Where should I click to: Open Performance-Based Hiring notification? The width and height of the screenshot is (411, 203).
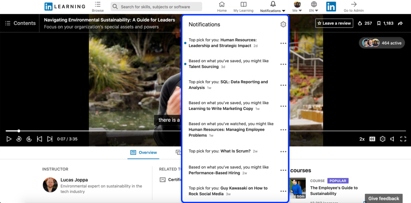point(229,170)
